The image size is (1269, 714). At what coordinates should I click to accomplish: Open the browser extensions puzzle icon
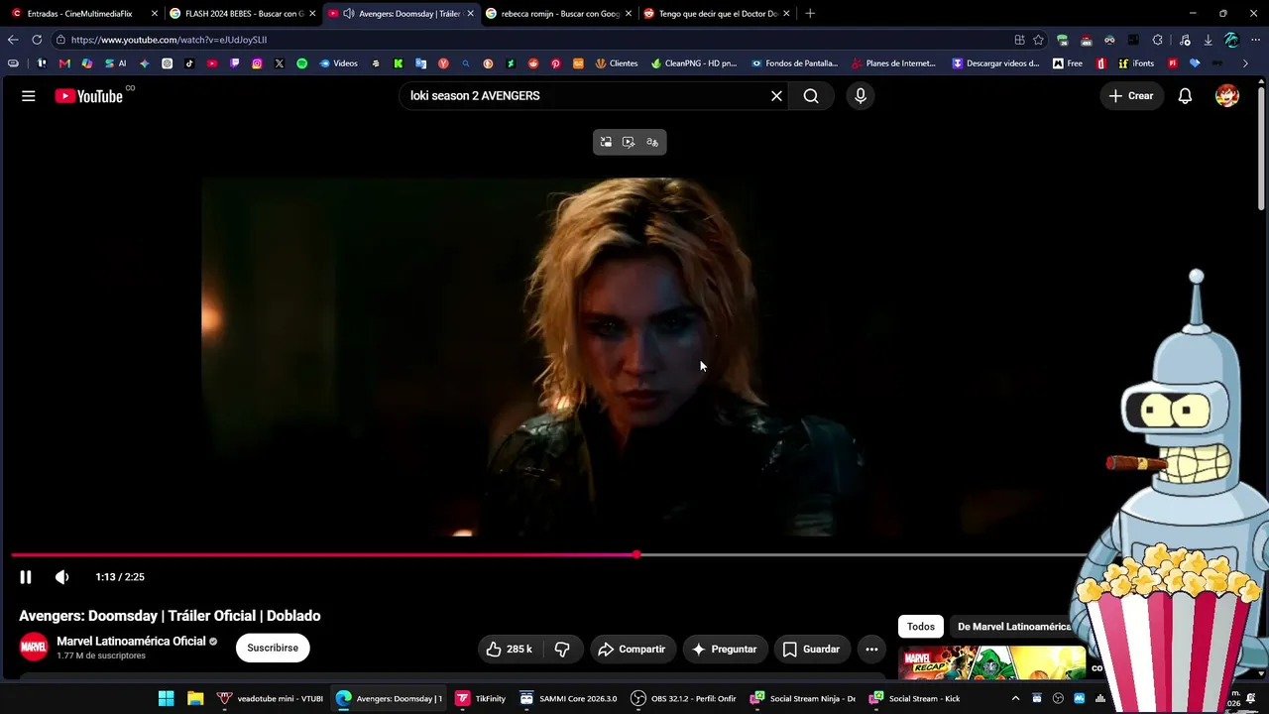[1157, 40]
